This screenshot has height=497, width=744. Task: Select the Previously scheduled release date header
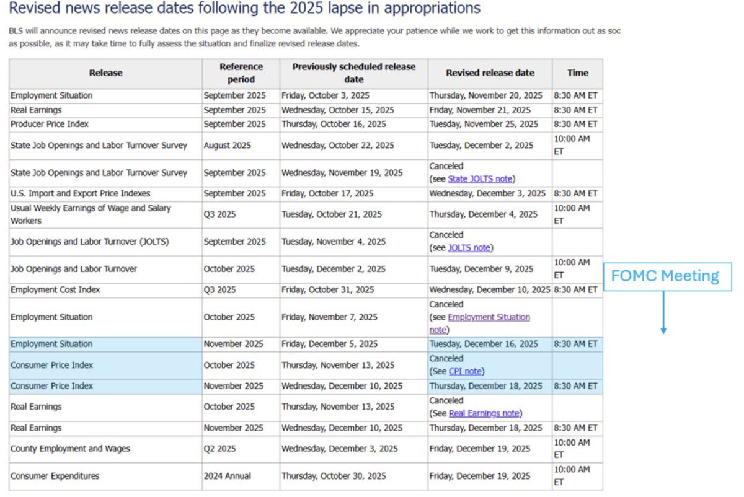(353, 73)
